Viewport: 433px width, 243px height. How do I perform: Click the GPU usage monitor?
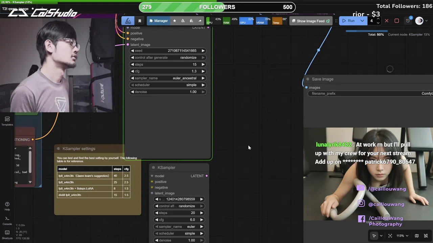coord(247,21)
